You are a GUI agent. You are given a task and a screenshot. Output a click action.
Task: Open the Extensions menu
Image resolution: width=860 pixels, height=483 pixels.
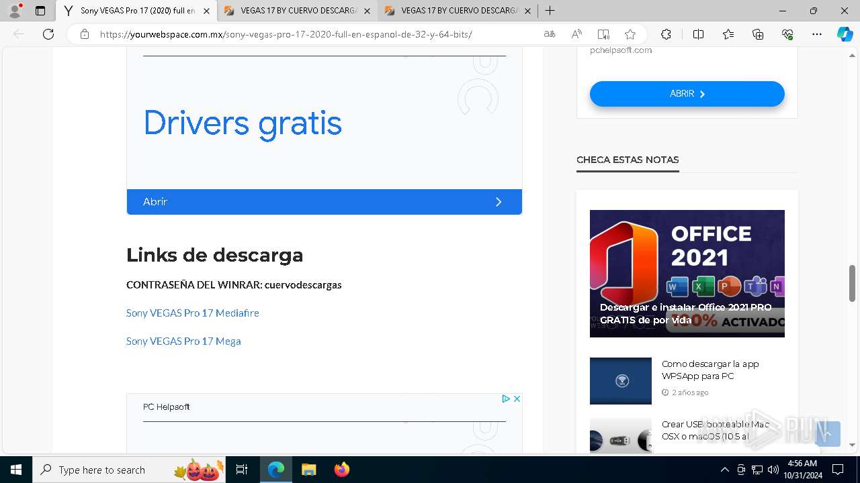pyautogui.click(x=666, y=34)
